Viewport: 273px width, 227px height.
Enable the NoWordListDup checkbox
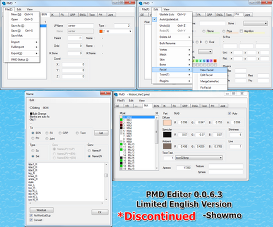tap(31, 216)
